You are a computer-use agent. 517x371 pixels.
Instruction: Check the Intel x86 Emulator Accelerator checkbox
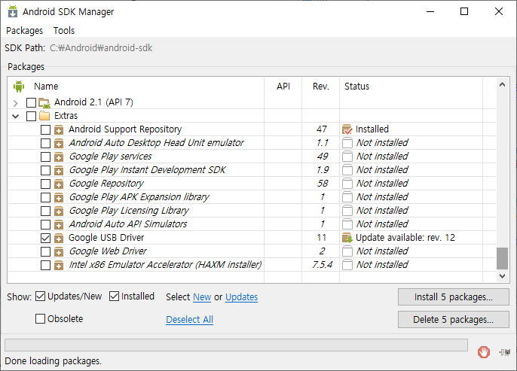pyautogui.click(x=45, y=265)
